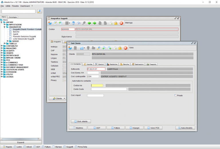Click Articoli shortcut in the bottom bar
Image resolution: width=220 pixels, height=149 pixels.
[x=27, y=147]
